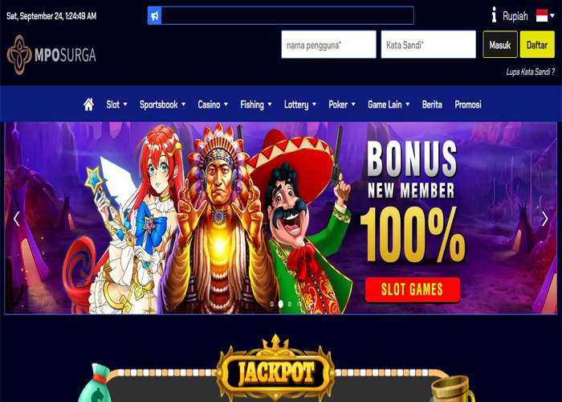Open the language dropdown arrow beside flag
The image size is (562, 402).
click(x=552, y=15)
